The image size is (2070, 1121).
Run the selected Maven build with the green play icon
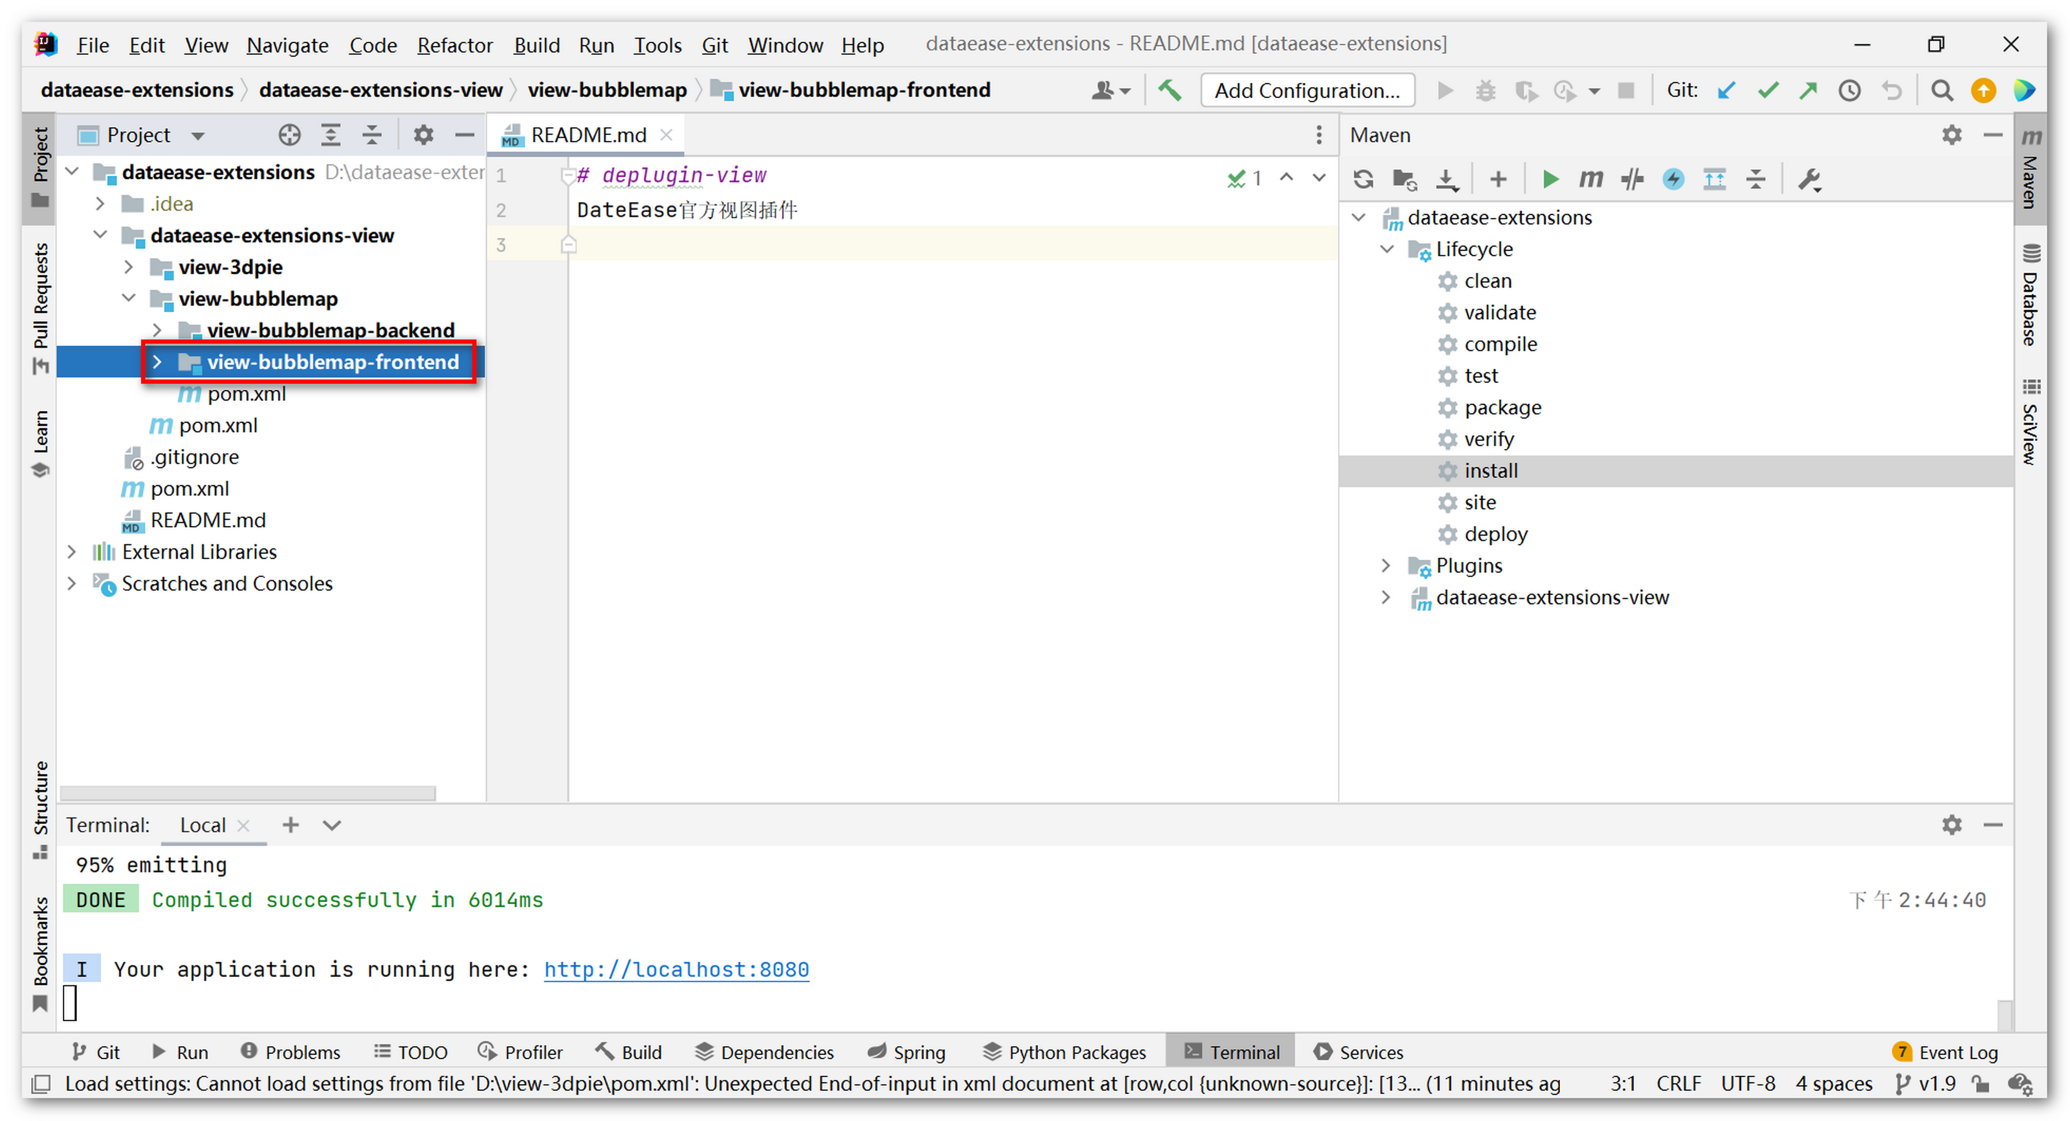pos(1550,178)
